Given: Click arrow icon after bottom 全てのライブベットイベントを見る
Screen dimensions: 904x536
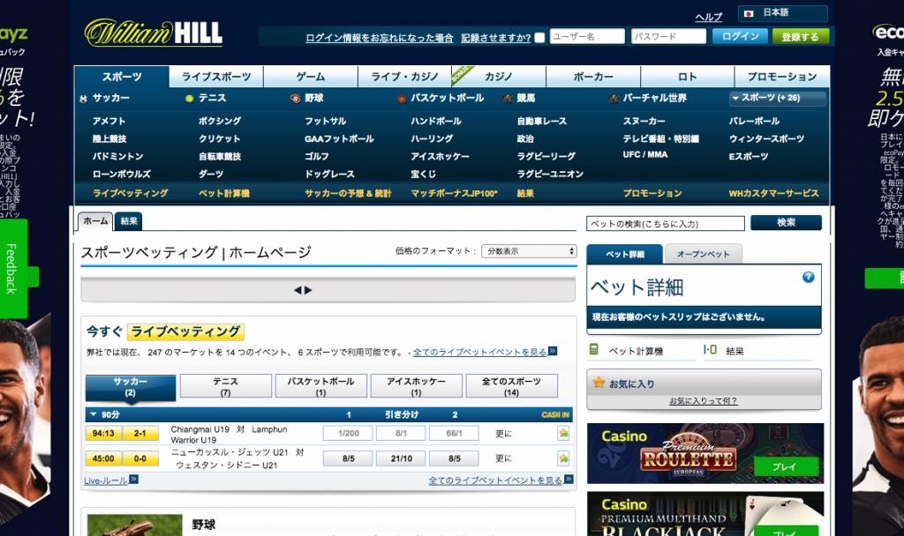Looking at the screenshot, I should [569, 479].
